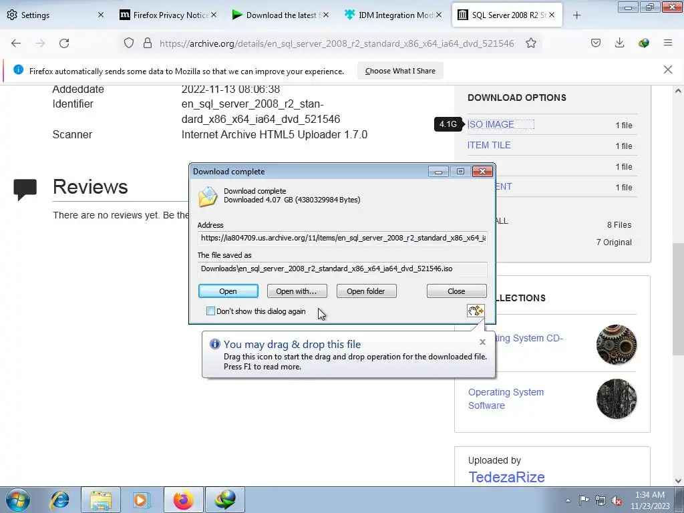The width and height of the screenshot is (684, 513).
Task: Switch to Firefox Privacy Notice tab
Action: (x=168, y=15)
